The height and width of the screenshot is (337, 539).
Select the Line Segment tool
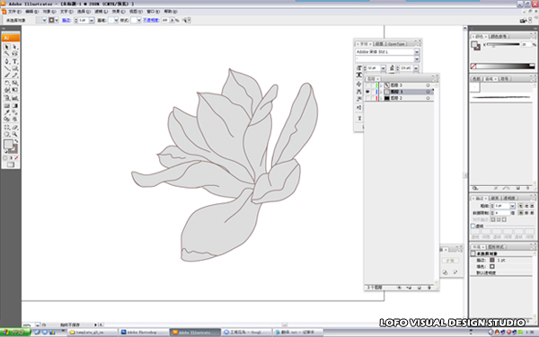pos(6,68)
